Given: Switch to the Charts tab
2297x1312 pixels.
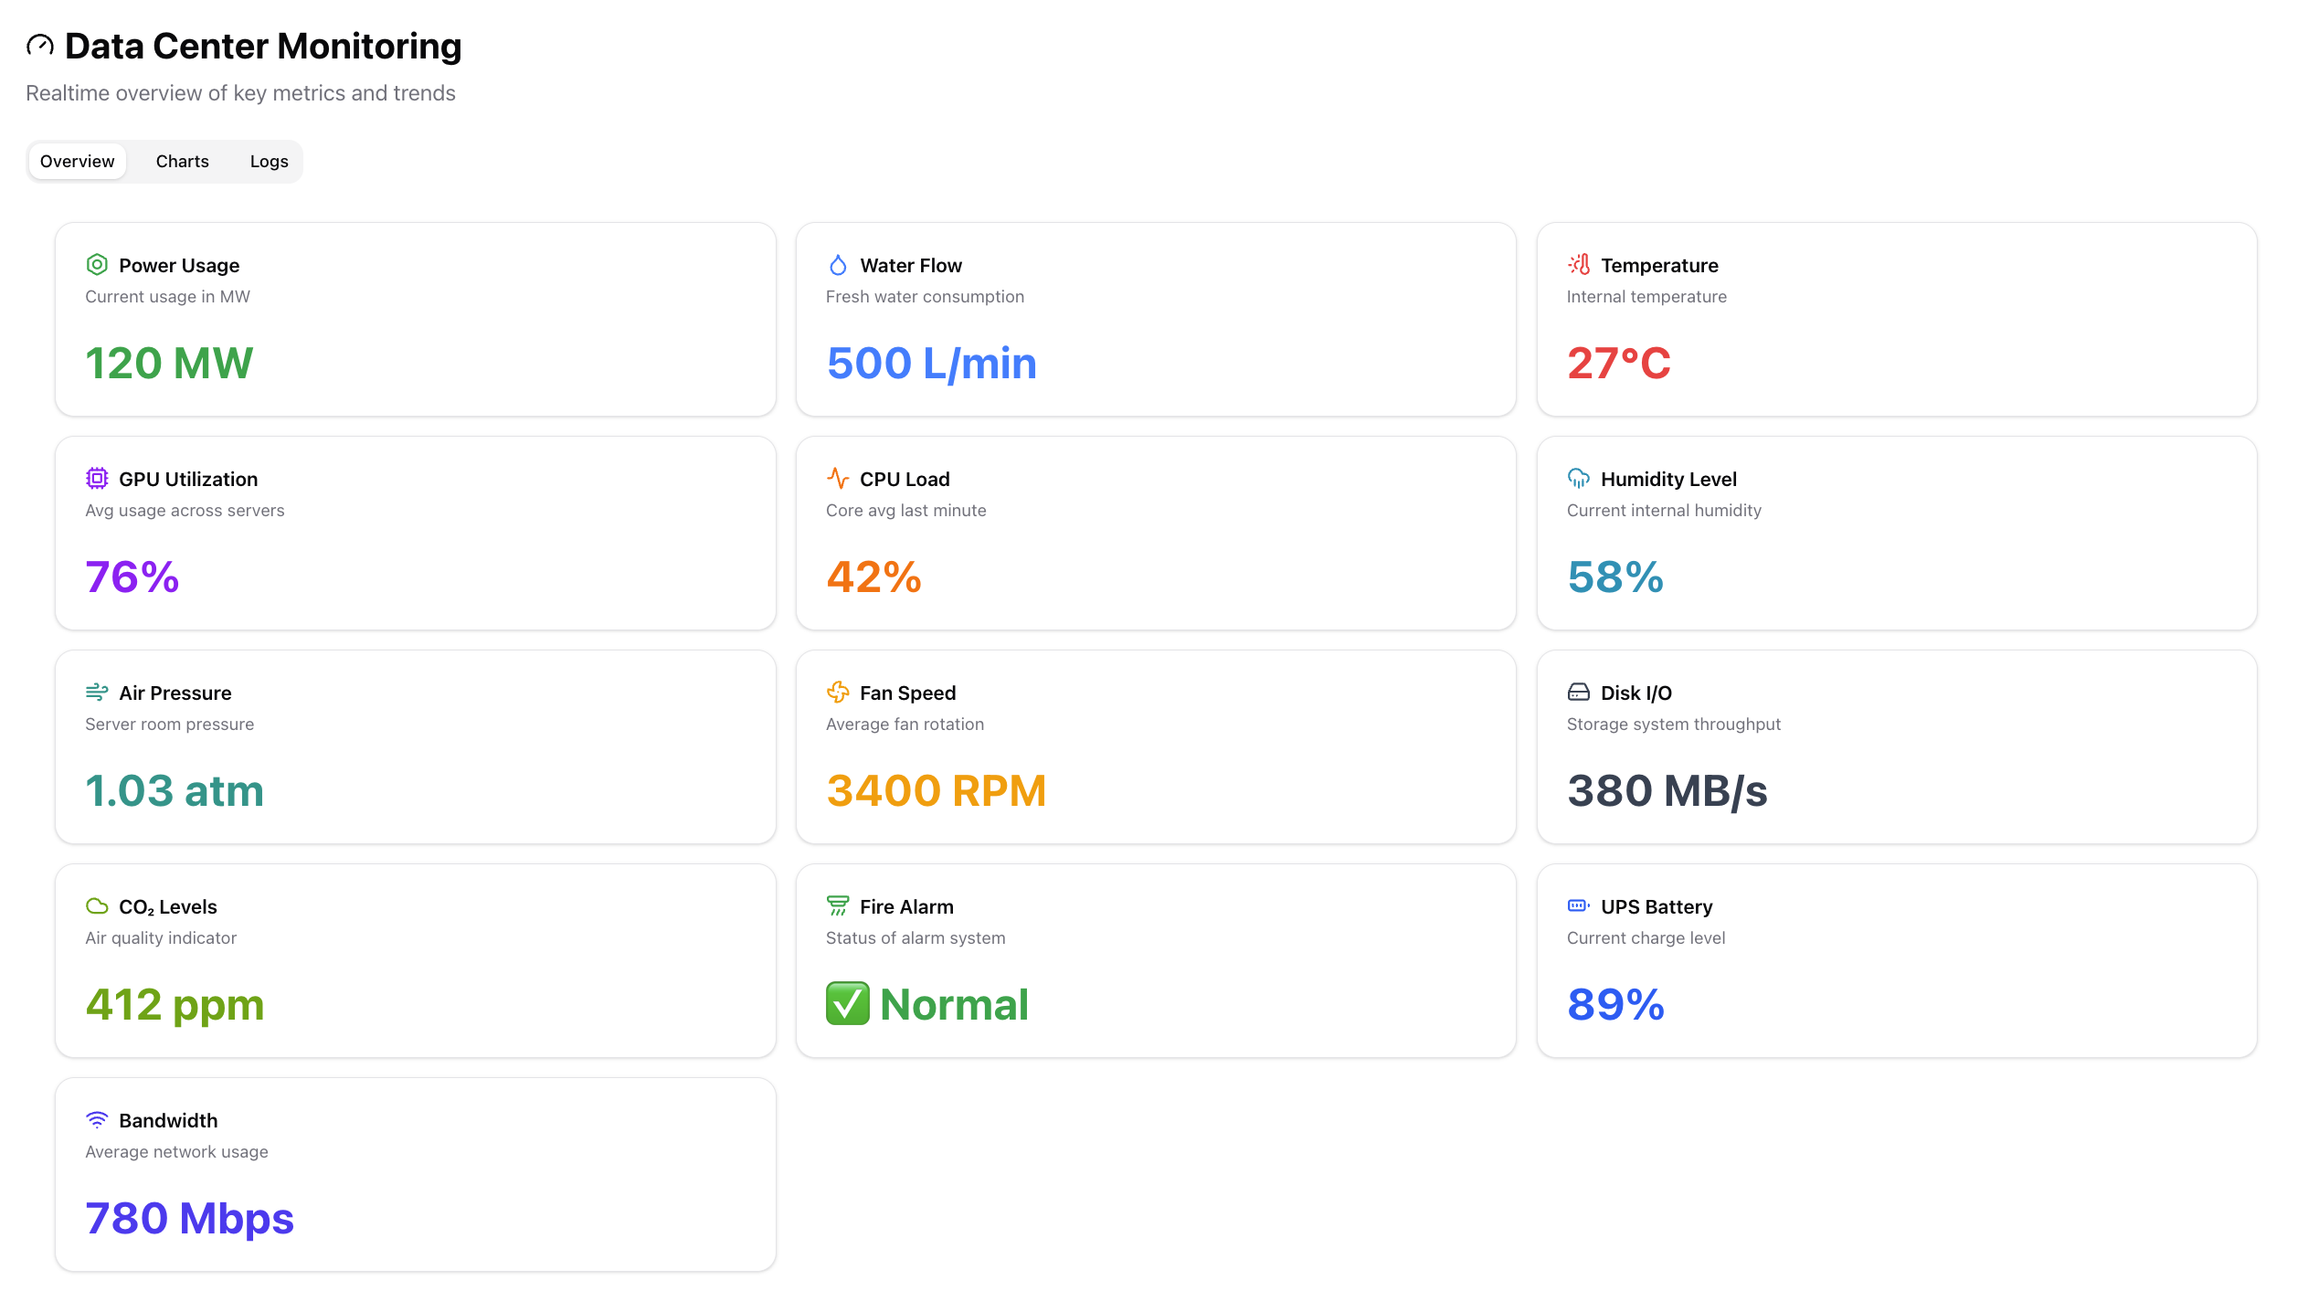Looking at the screenshot, I should [x=182, y=162].
